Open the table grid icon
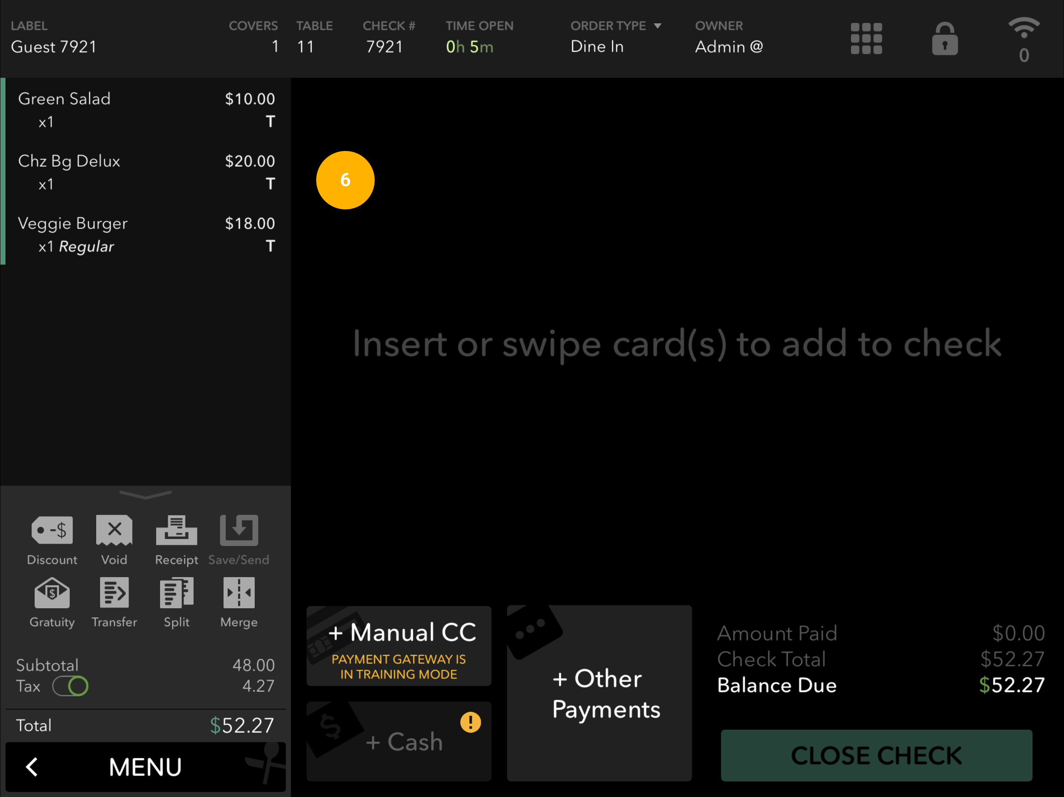The width and height of the screenshot is (1064, 797). coord(866,39)
